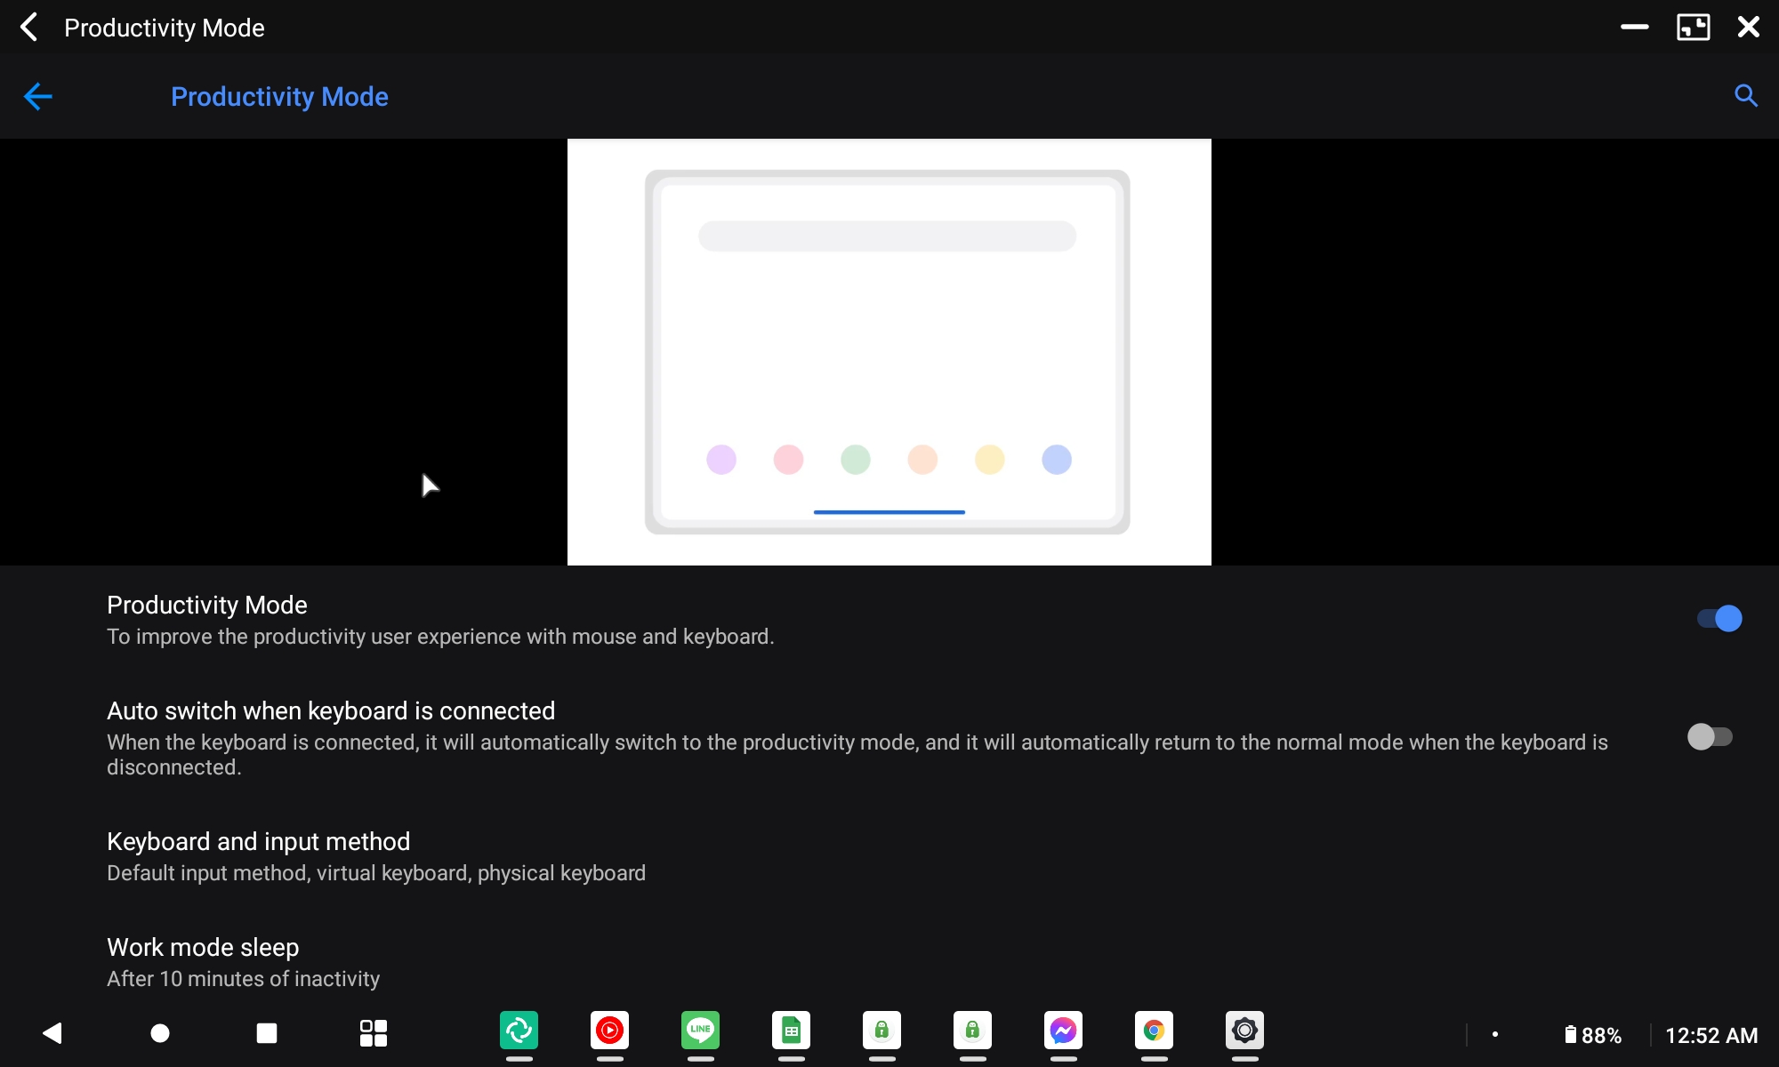The width and height of the screenshot is (1779, 1067).
Task: Open the app drawer grid icon
Action: coord(374,1032)
